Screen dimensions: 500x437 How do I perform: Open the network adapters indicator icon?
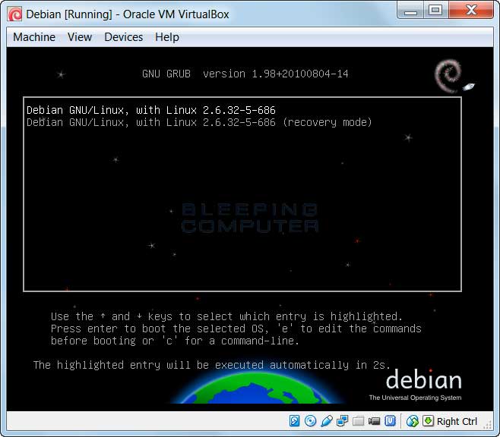[343, 421]
